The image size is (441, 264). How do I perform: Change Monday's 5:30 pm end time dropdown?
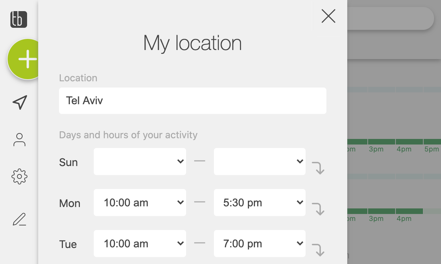point(259,203)
